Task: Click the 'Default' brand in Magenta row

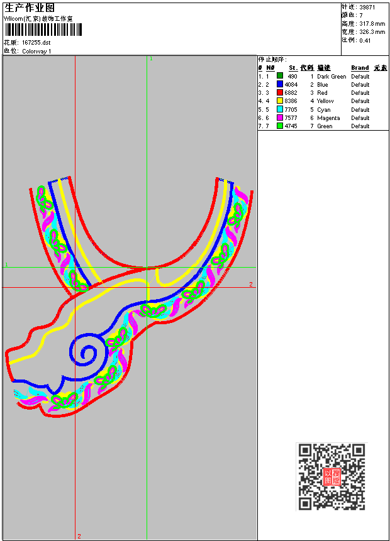Action: click(x=360, y=118)
